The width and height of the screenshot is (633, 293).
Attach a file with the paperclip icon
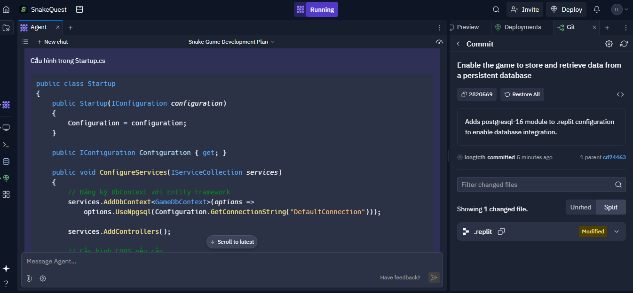[29, 278]
